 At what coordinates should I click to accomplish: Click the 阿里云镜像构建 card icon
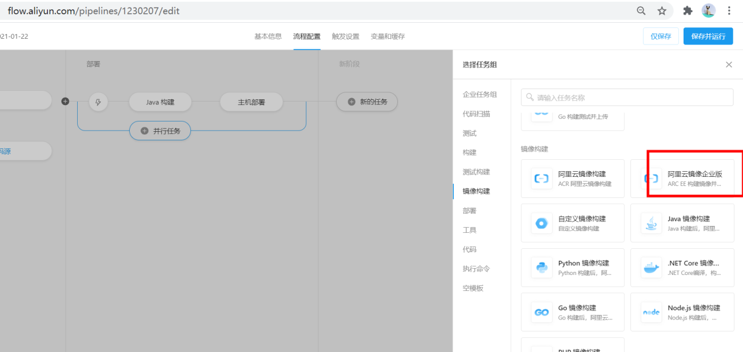click(x=541, y=179)
